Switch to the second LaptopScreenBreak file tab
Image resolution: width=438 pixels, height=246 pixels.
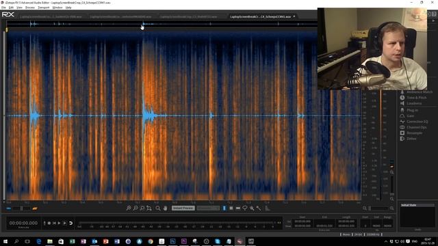tap(120, 16)
